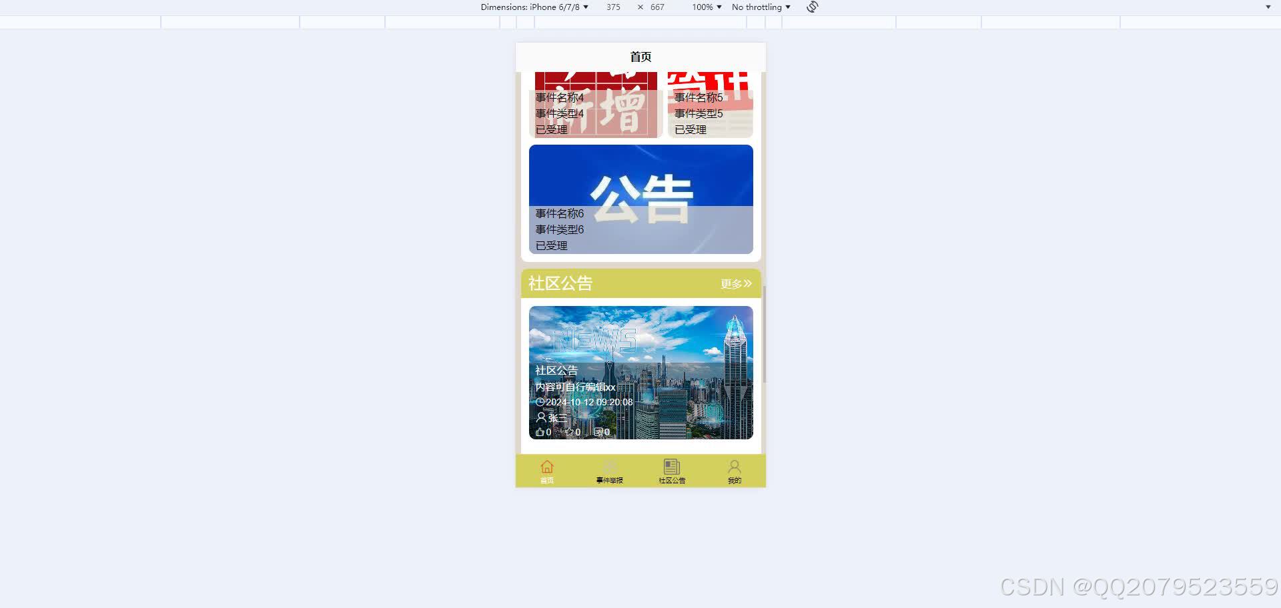Screen dimensions: 1281x608
Task: Click the 内容可自行编辑xx text
Action: coord(575,387)
